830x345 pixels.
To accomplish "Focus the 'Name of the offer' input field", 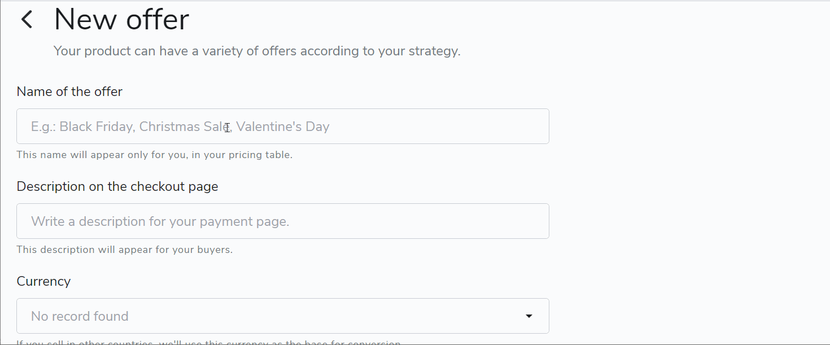I will [283, 126].
